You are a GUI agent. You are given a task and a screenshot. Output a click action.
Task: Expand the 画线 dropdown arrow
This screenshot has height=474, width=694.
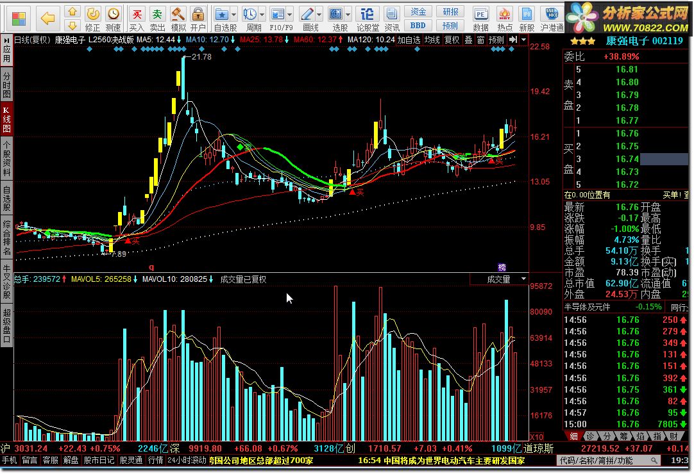point(319,15)
